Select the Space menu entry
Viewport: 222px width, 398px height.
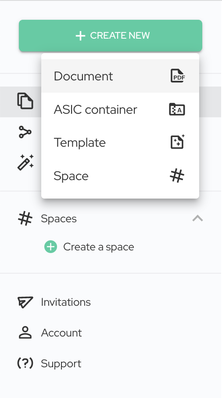(x=120, y=176)
